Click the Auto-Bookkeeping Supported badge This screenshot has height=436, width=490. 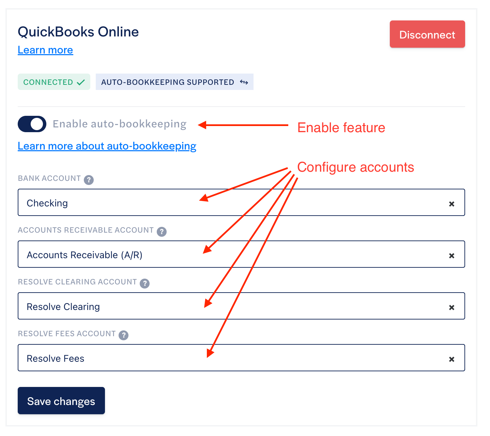tap(168, 82)
